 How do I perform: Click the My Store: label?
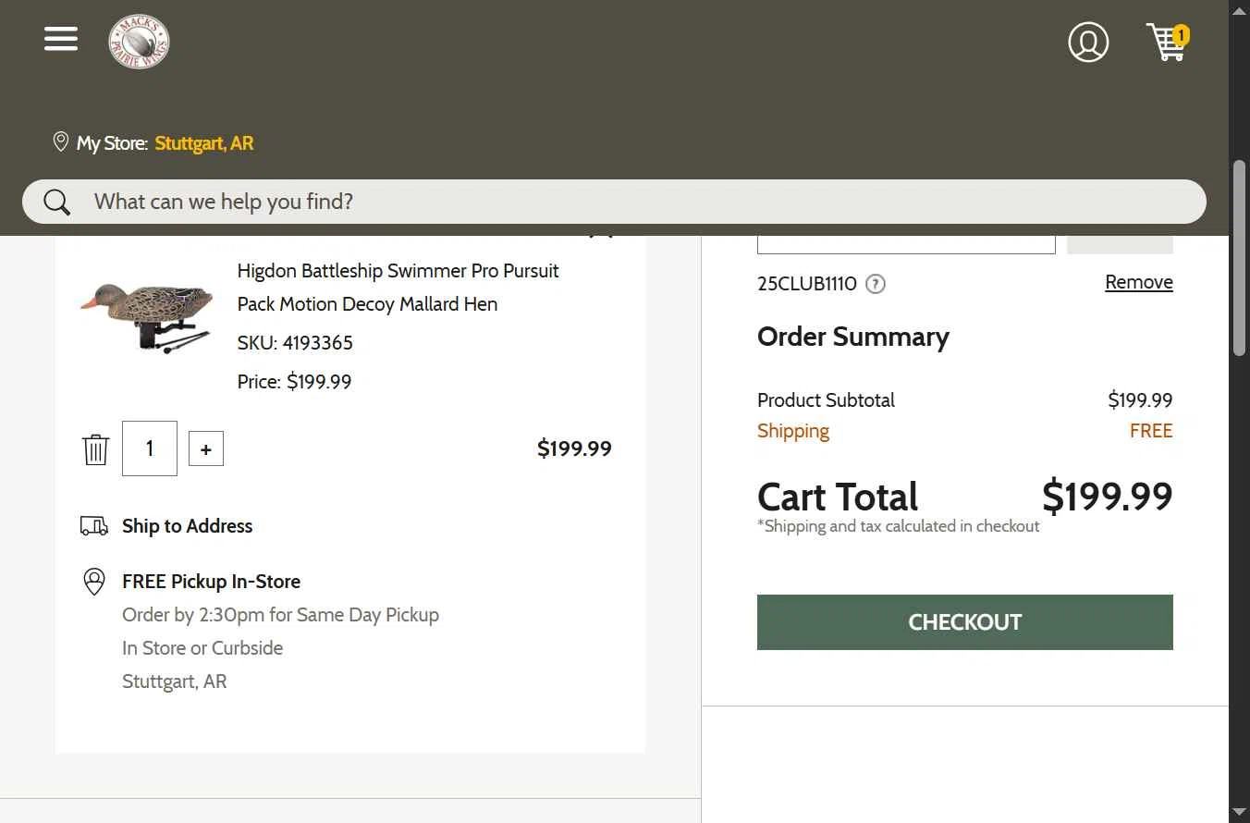(112, 143)
